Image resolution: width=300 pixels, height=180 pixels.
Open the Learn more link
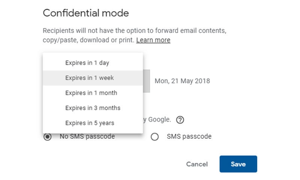tap(153, 40)
